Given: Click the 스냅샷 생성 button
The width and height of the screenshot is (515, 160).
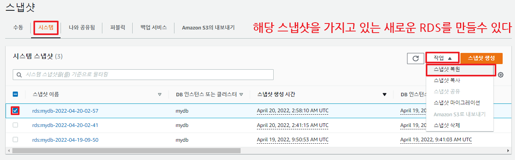Looking at the screenshot, I should [482, 58].
